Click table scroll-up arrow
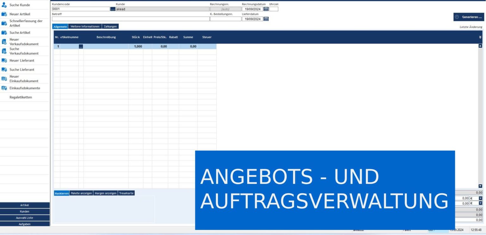486x235 pixels. coord(480,46)
